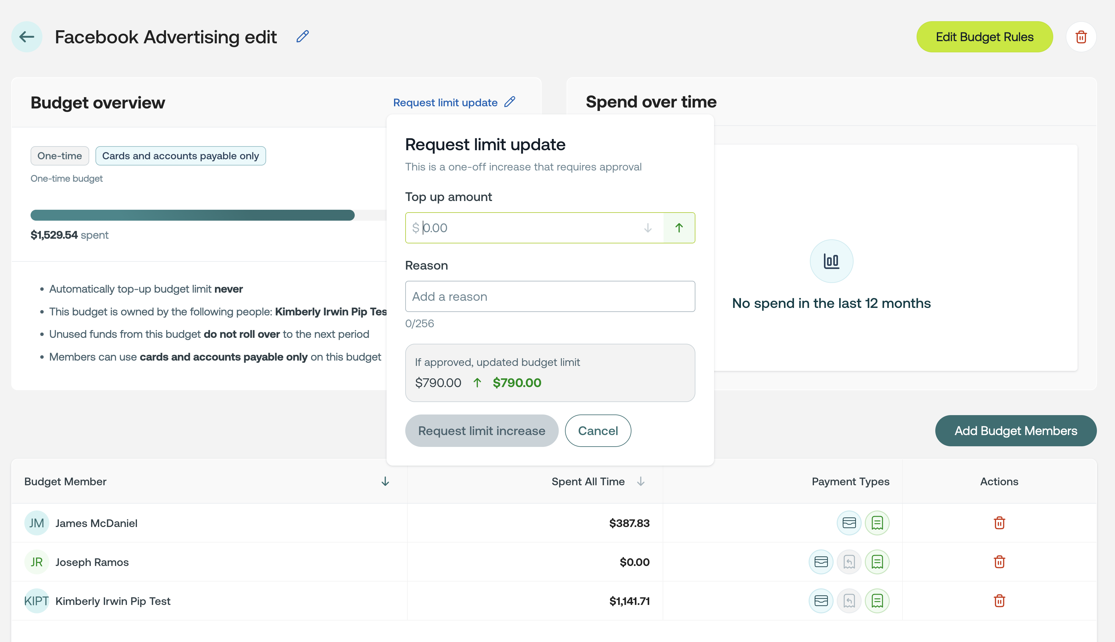This screenshot has width=1115, height=642.
Task: Click JM avatar for James McDaniel
Action: tap(37, 523)
